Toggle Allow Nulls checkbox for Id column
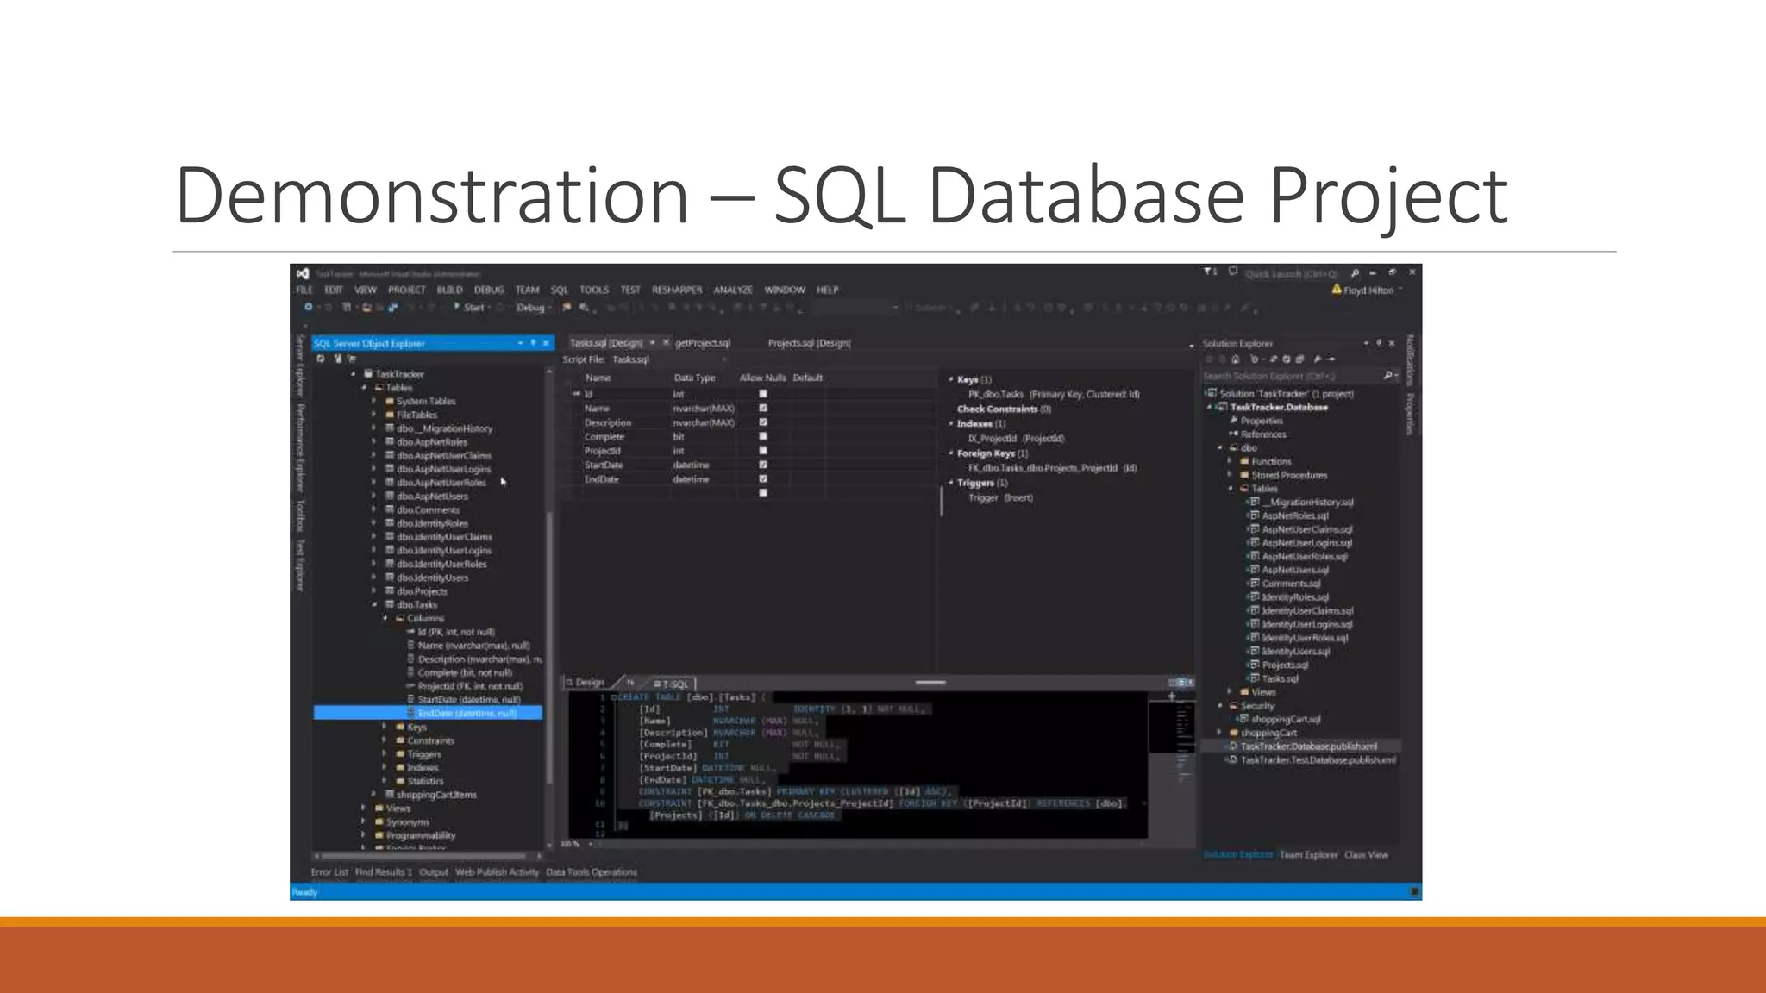This screenshot has width=1766, height=993. pyautogui.click(x=763, y=394)
